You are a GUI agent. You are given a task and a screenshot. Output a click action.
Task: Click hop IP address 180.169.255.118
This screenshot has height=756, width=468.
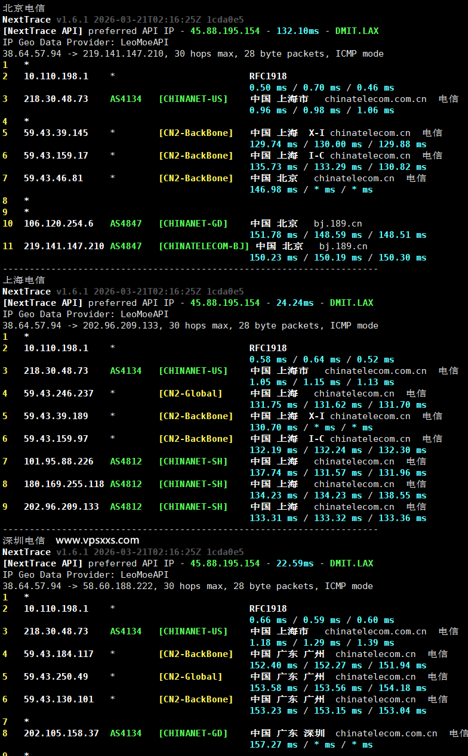[64, 484]
